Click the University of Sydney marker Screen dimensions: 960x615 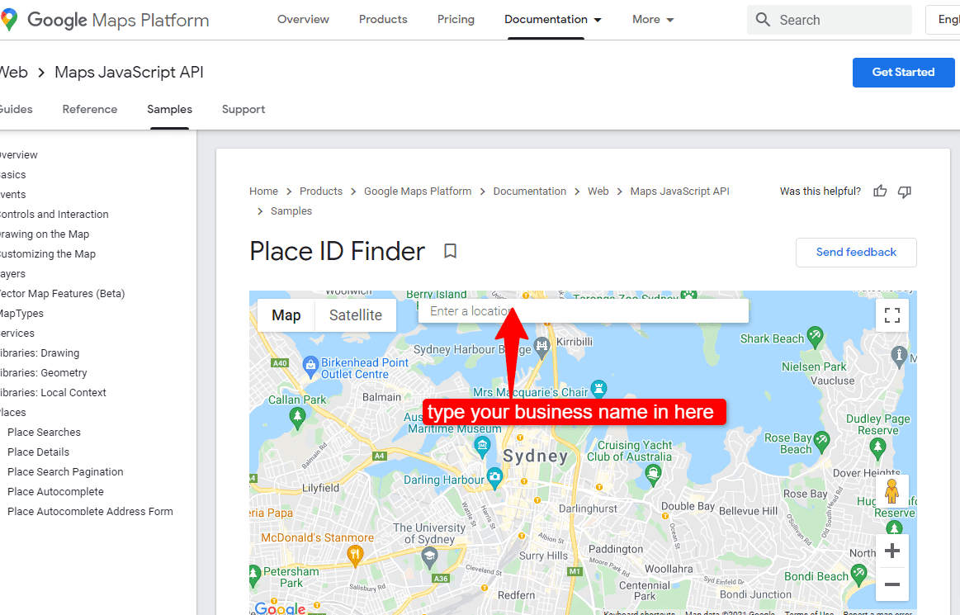(x=430, y=557)
